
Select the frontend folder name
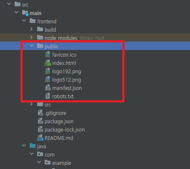(x=47, y=22)
